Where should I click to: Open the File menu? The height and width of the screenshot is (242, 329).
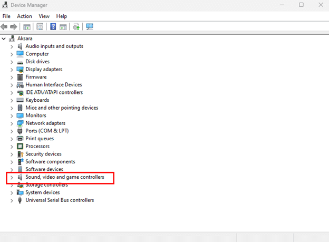[x=6, y=16]
